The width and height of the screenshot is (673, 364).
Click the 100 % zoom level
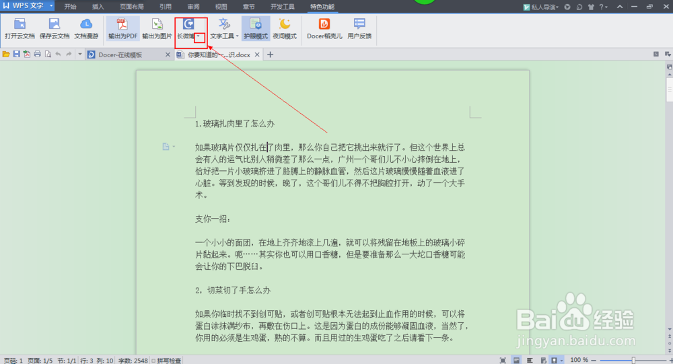coord(579,360)
